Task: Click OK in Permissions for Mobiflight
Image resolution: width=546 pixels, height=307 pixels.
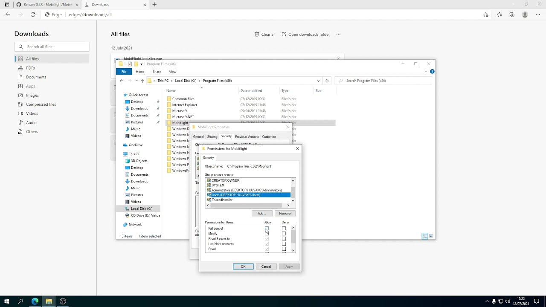Action: click(x=243, y=266)
